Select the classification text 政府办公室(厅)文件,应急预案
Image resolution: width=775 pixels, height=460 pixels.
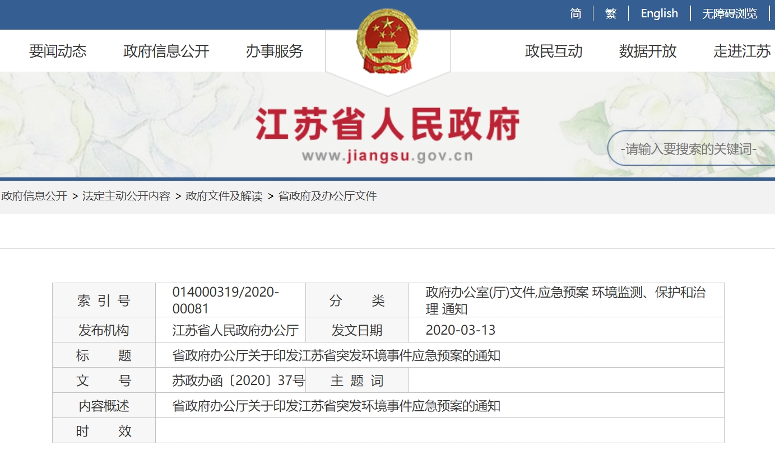point(507,292)
